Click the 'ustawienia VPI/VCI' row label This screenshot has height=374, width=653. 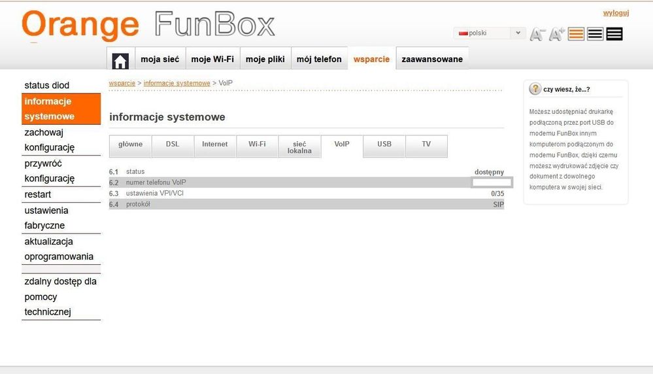click(154, 194)
